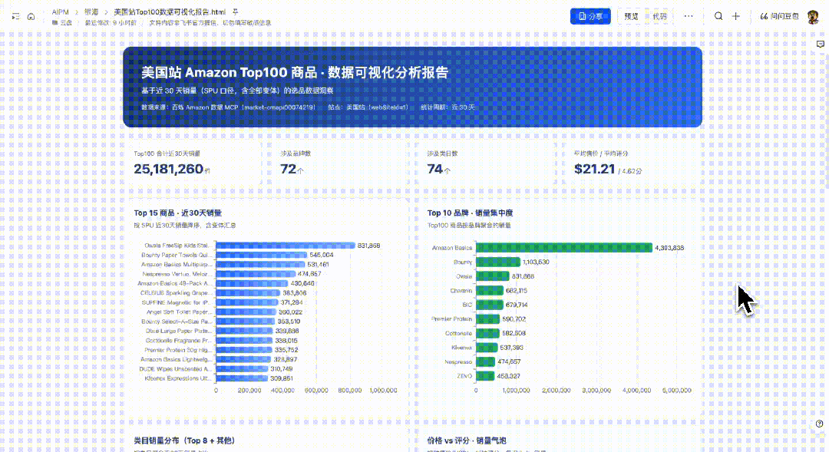Open the help question-mark icon
This screenshot has width=829, height=452.
click(820, 424)
